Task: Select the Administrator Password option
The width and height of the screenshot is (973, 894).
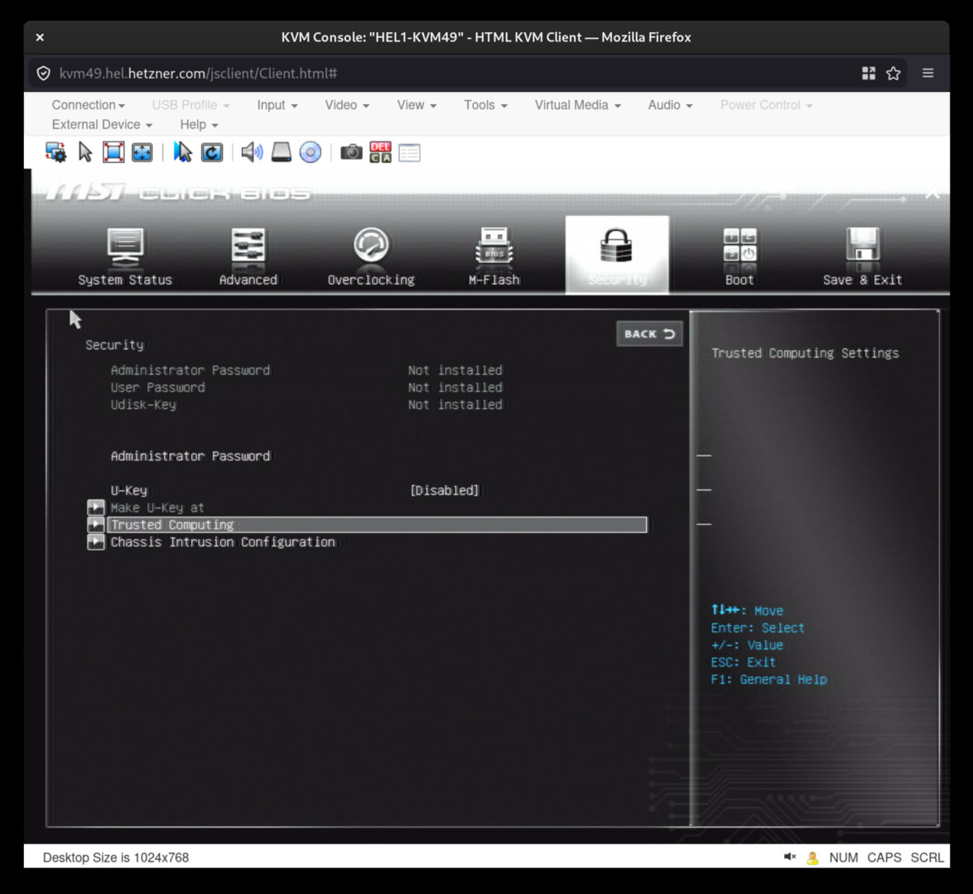Action: 190,456
